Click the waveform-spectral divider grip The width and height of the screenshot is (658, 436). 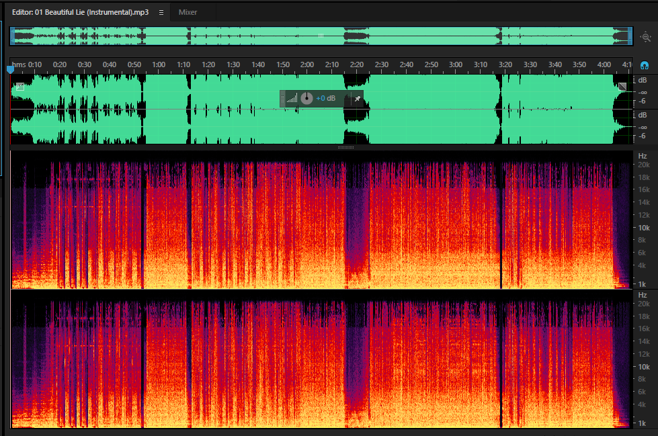(345, 147)
